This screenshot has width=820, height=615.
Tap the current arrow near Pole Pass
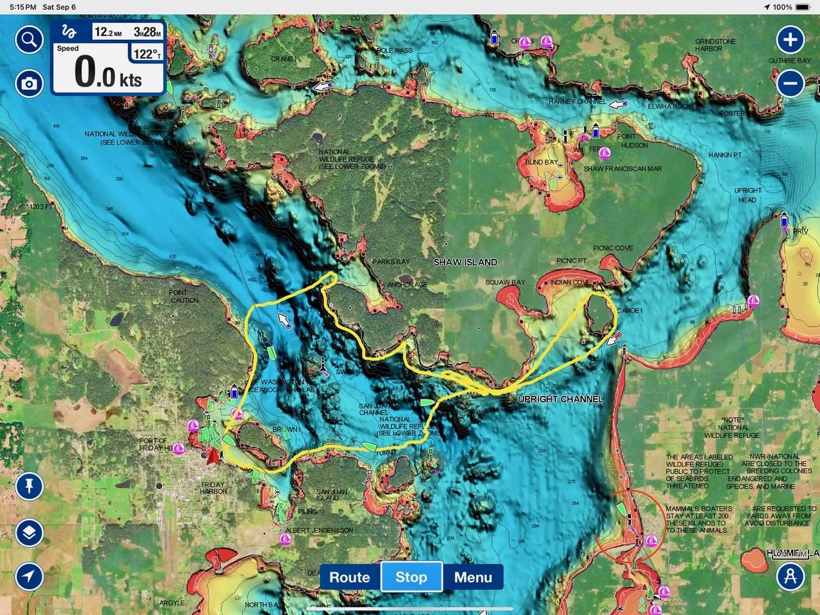pyautogui.click(x=323, y=86)
